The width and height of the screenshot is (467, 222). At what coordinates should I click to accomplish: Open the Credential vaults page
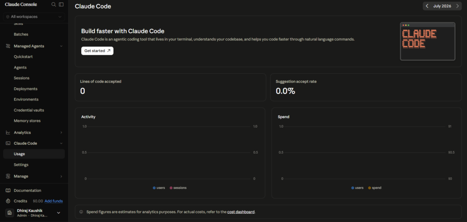pyautogui.click(x=29, y=110)
